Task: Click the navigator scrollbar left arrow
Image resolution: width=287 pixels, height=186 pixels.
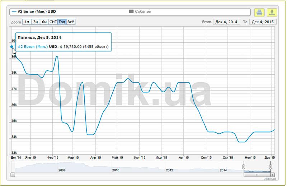Action: (x=13, y=175)
